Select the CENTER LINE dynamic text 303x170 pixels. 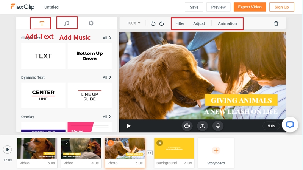click(43, 96)
